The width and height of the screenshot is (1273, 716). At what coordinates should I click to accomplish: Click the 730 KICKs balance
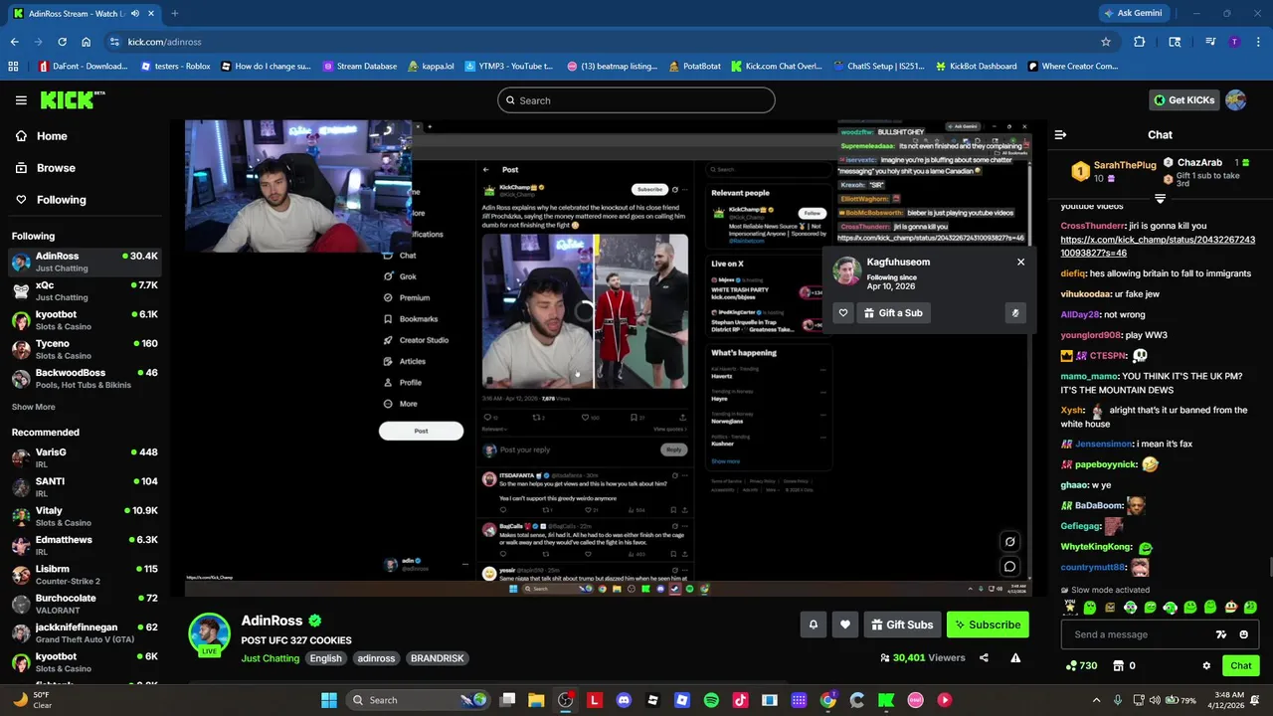pos(1081,665)
